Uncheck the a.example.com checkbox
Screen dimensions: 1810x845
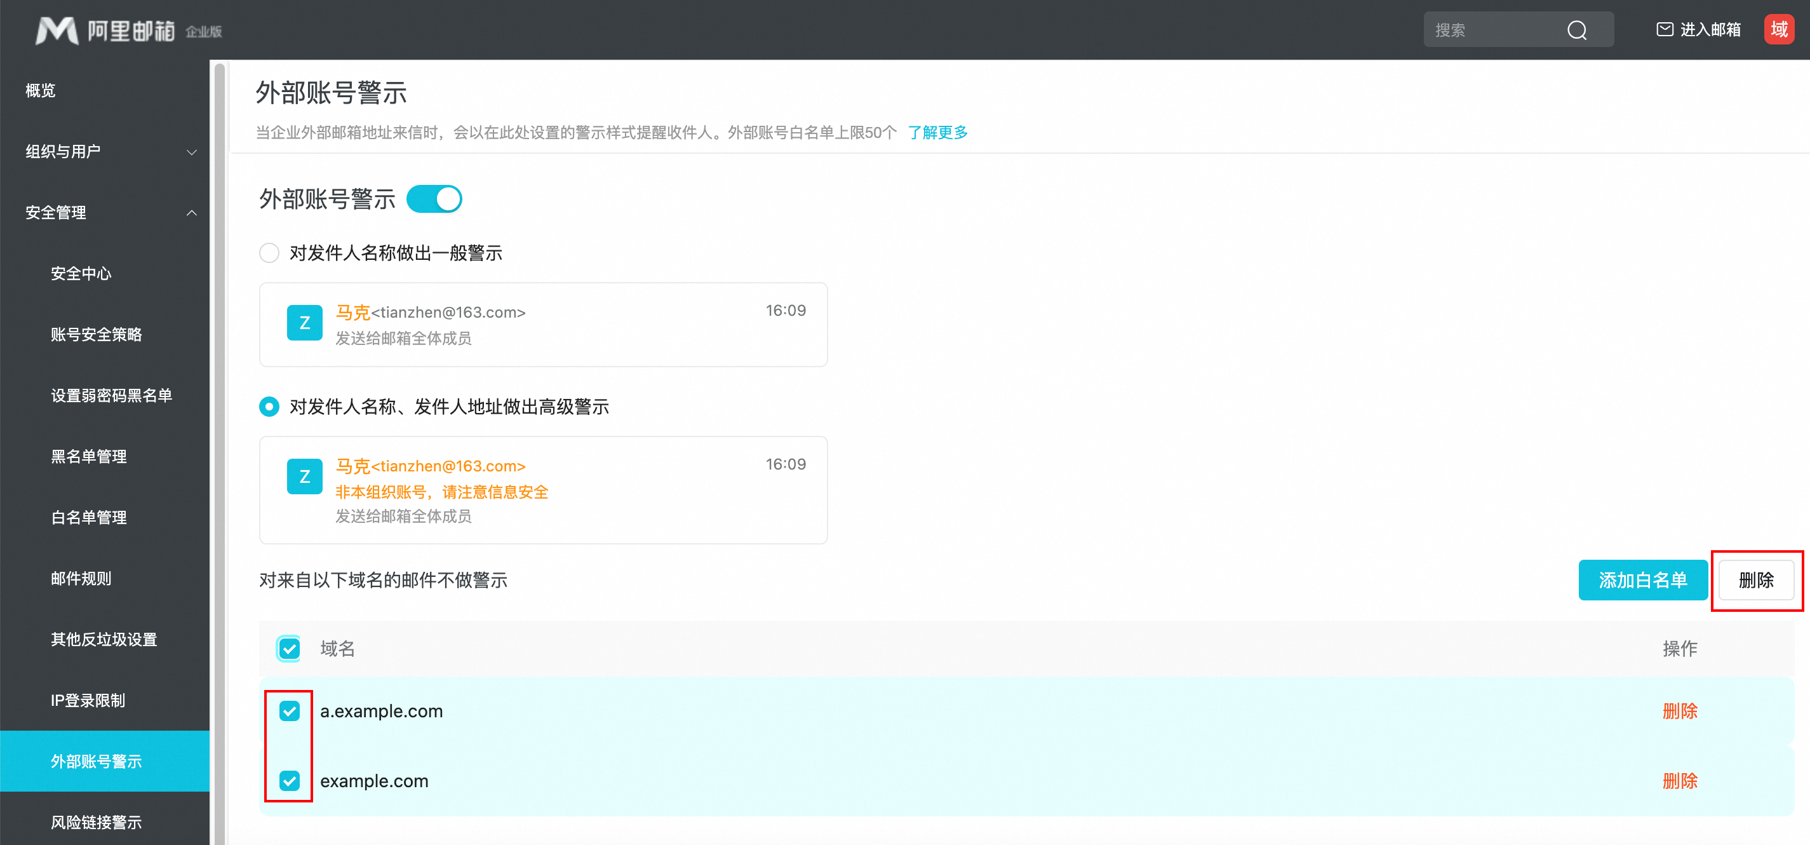(289, 711)
